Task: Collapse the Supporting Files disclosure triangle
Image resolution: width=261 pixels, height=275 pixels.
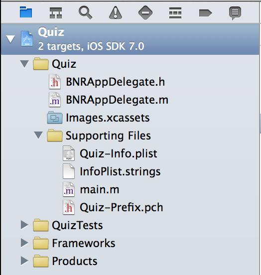Action: pyautogui.click(x=38, y=135)
